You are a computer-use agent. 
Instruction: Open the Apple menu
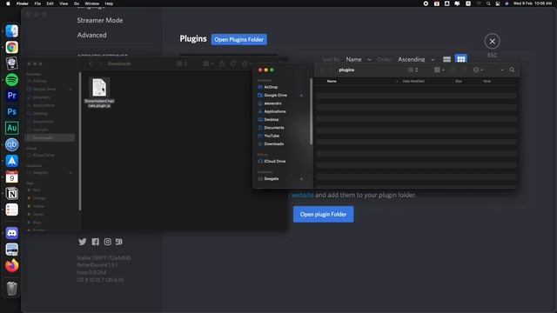pyautogui.click(x=8, y=3)
